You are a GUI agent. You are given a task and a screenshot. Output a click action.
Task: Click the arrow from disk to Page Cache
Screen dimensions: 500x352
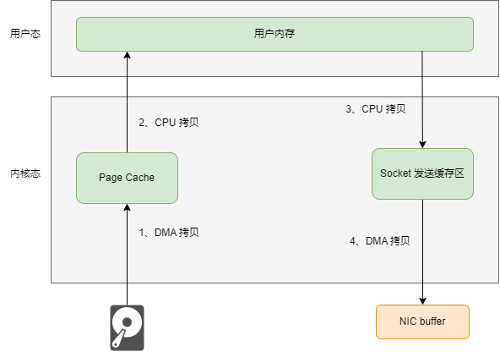(x=127, y=255)
